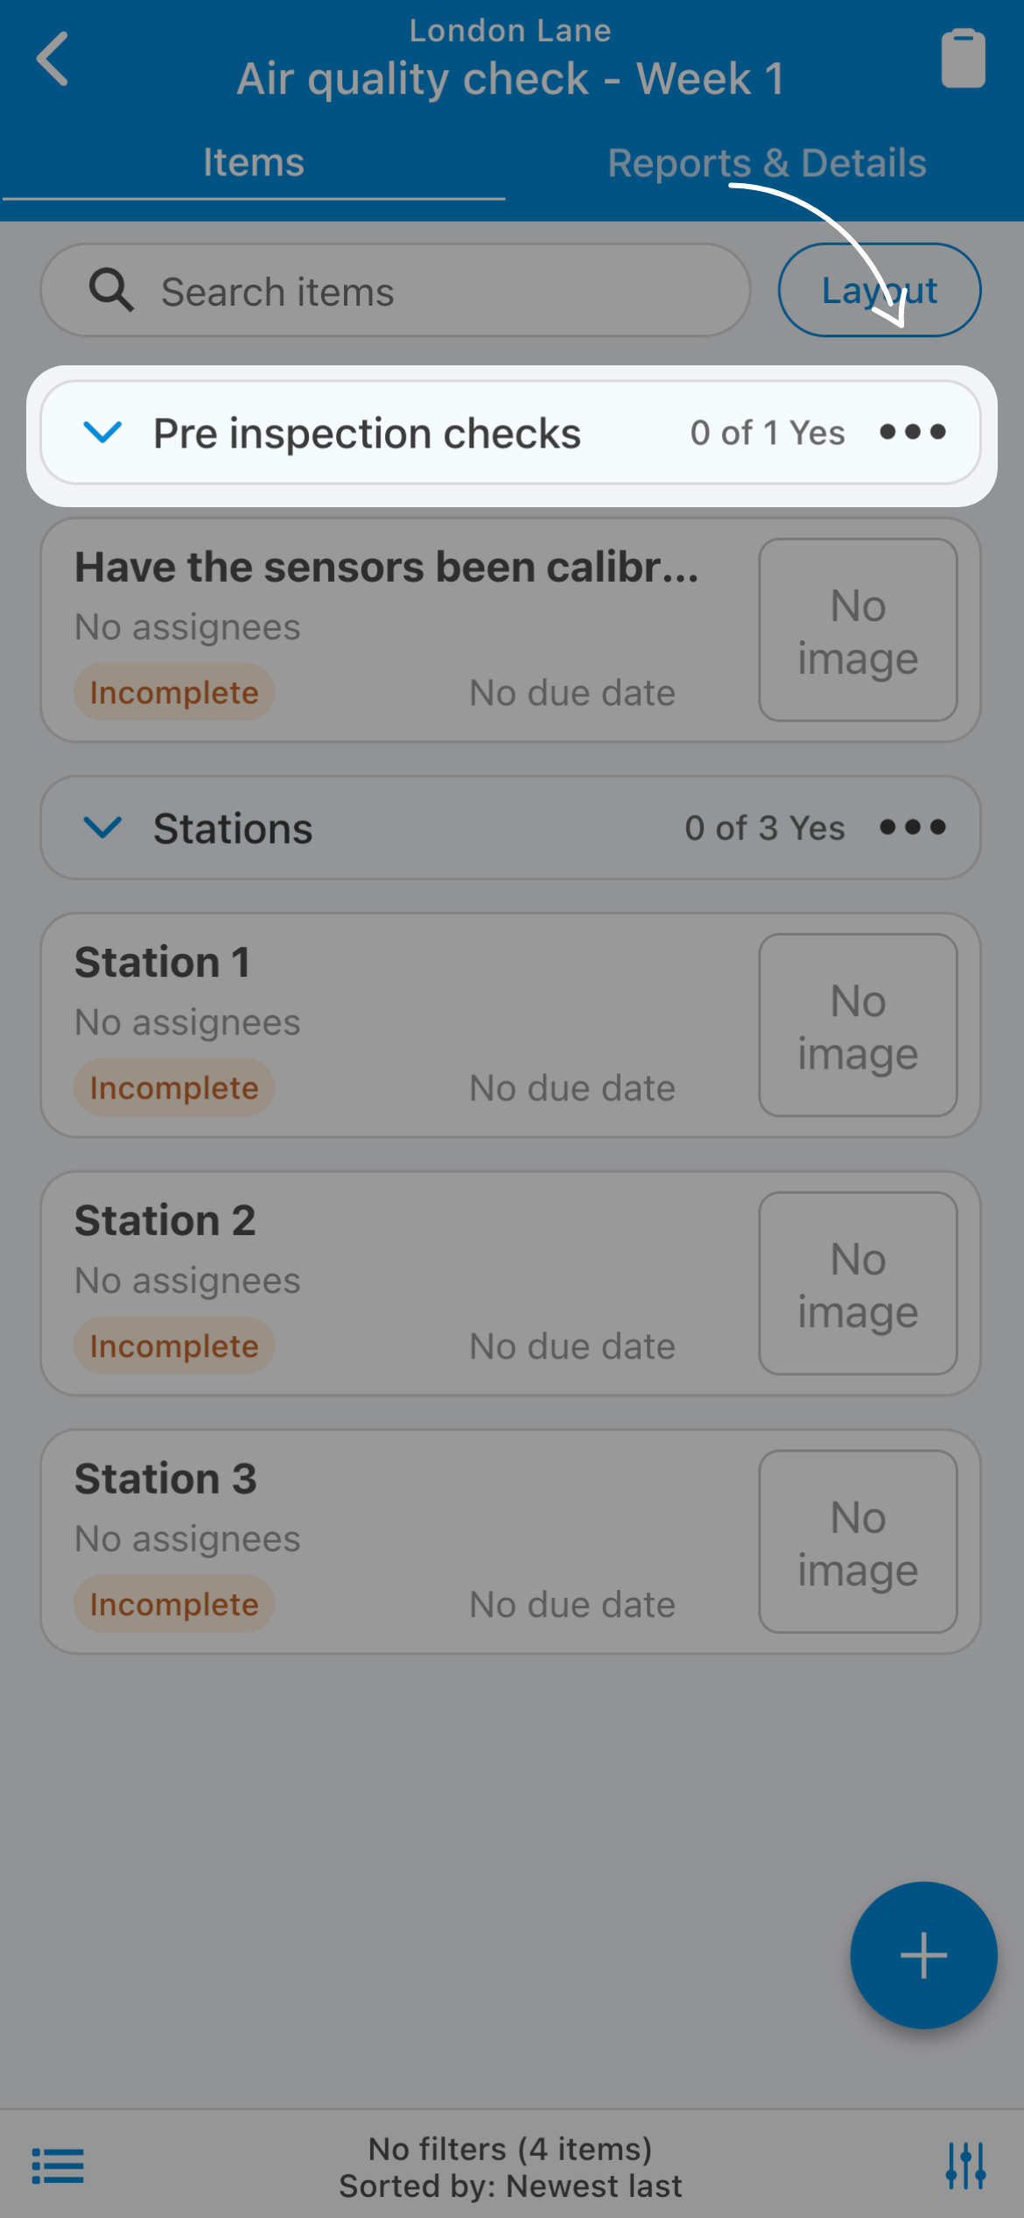
Task: Tap Station 3 Incomplete status badge
Action: [174, 1604]
